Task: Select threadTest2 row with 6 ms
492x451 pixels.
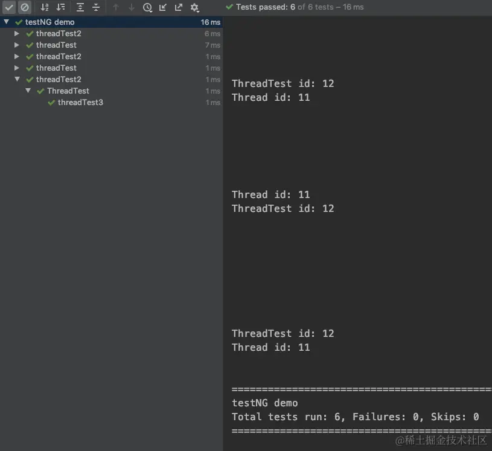Action: 112,33
